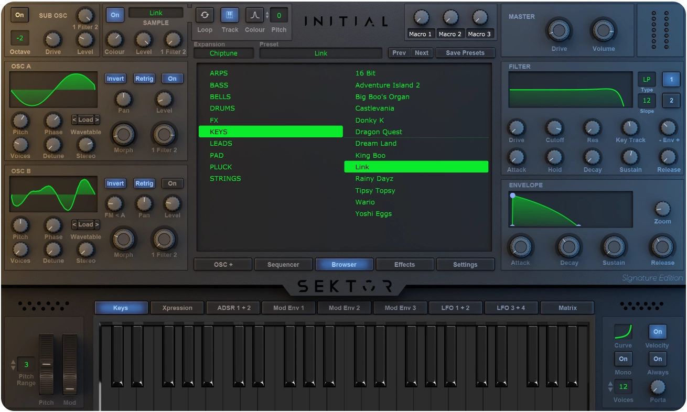Select the LP filter Type control
This screenshot has width=687, height=412.
point(647,80)
